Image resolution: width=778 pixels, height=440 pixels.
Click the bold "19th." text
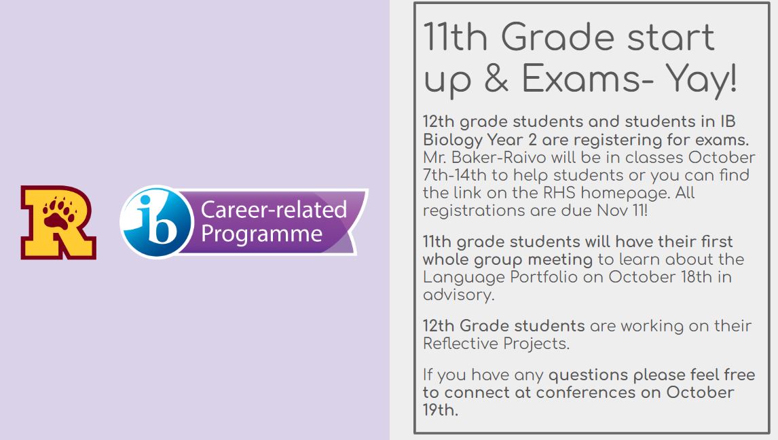tap(441, 410)
